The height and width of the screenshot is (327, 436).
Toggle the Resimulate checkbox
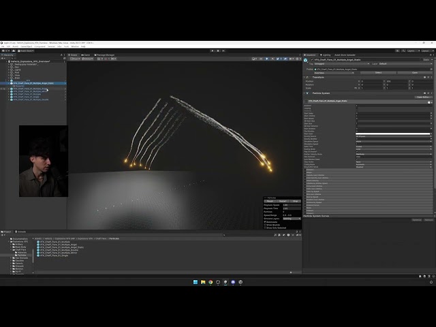(x=265, y=222)
